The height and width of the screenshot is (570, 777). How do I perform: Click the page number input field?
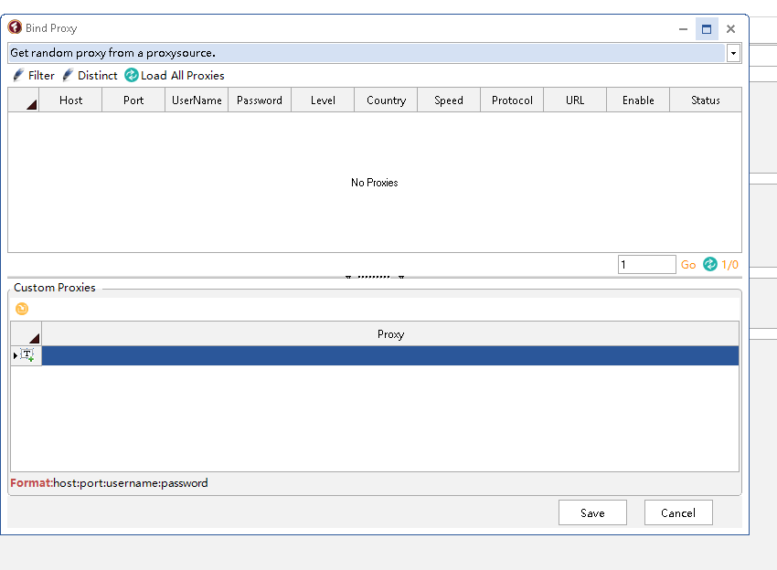pyautogui.click(x=646, y=265)
